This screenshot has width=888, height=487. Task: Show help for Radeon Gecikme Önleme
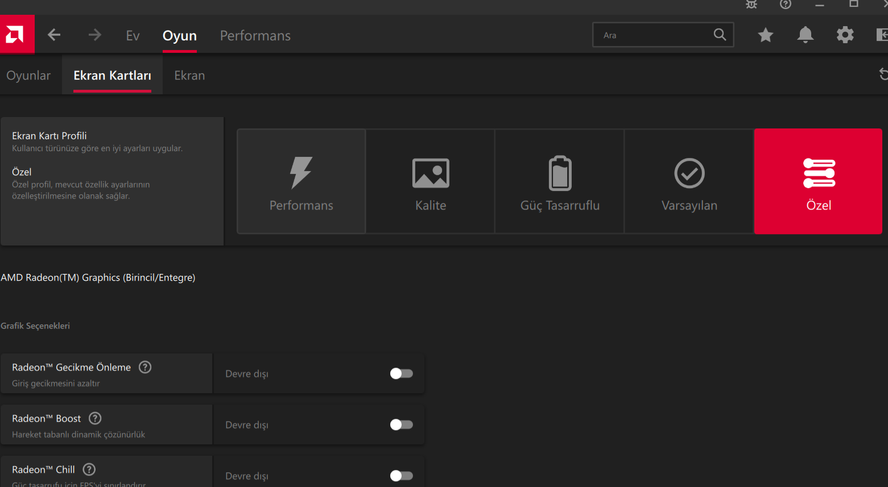pos(145,367)
